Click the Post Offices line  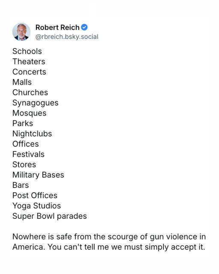tap(35, 196)
